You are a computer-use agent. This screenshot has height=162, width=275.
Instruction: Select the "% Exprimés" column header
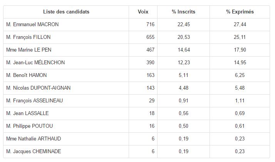click(x=240, y=12)
